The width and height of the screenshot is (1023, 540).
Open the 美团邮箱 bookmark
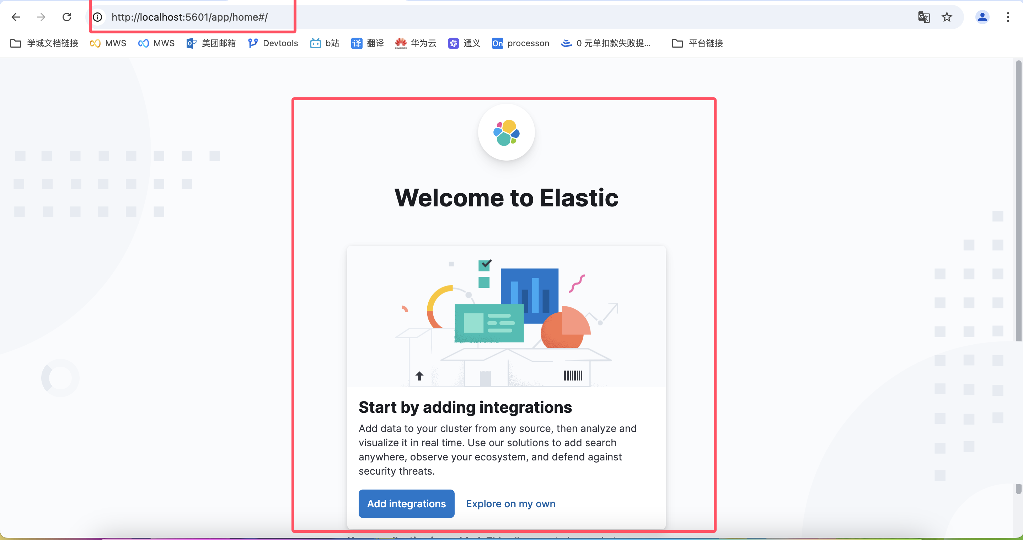[x=211, y=43]
